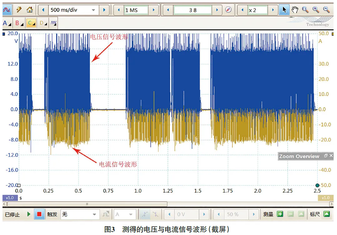Restore the Zoom Overview panel
Viewport: 337px width, 235px height.
tap(326, 156)
